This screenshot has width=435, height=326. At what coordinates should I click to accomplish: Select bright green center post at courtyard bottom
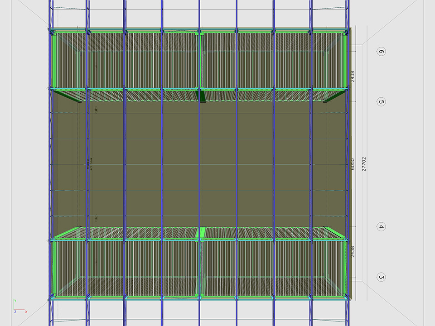[203, 232]
